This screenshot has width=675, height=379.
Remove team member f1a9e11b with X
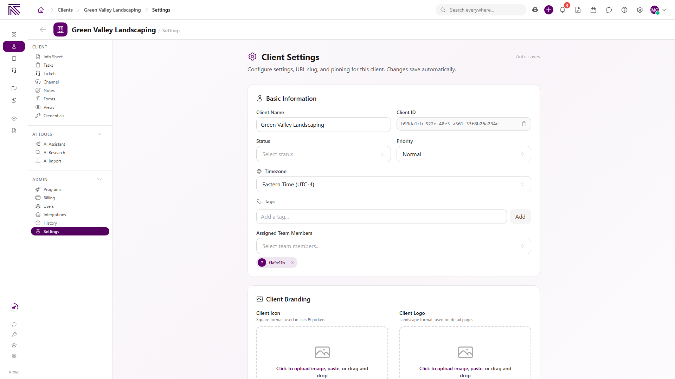click(292, 262)
